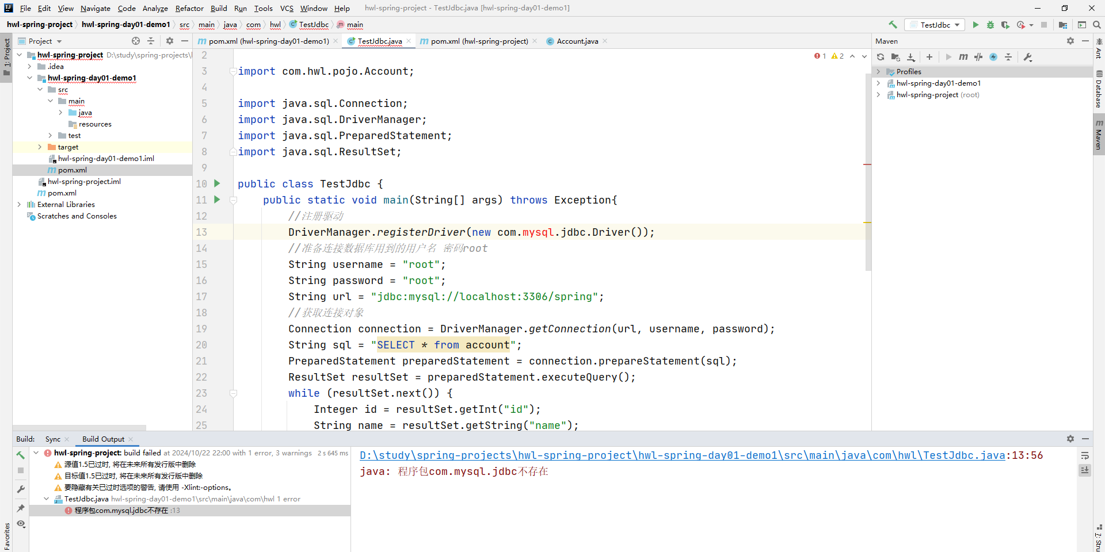Screen dimensions: 1105x552
Task: Collapse All in the Maven tool window
Action: point(1008,57)
